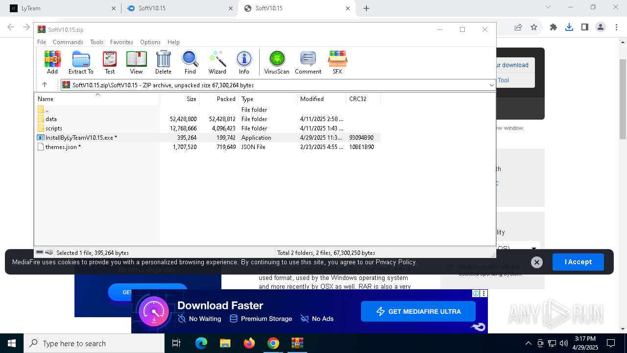627x353 pixels.
Task: Close the active SoftV10.15 browser tab
Action: point(348,8)
